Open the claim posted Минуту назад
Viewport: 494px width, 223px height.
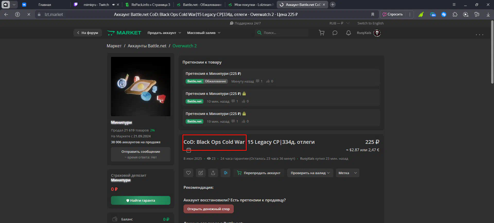click(x=281, y=77)
